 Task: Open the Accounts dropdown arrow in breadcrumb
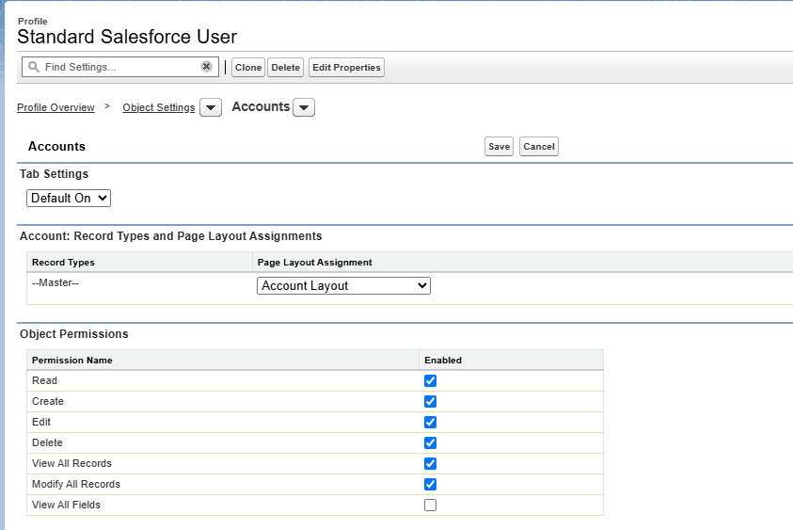click(x=304, y=108)
